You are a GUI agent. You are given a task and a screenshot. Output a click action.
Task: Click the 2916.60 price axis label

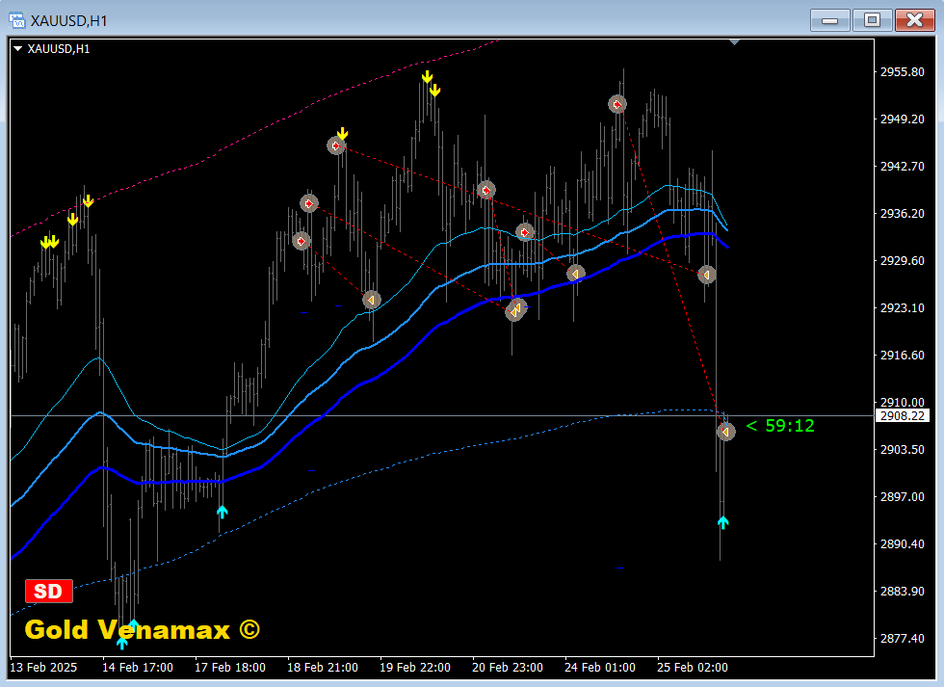tap(902, 356)
